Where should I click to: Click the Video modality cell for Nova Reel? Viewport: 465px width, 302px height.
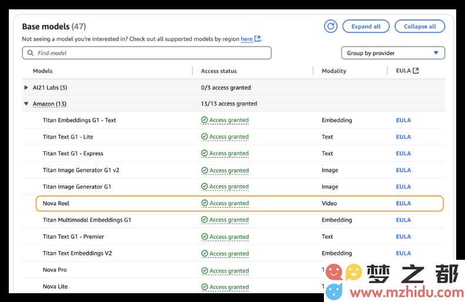click(329, 203)
